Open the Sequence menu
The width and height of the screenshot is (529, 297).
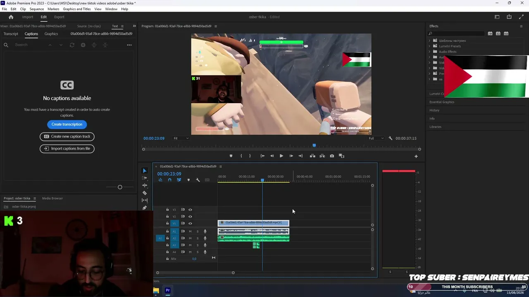(x=37, y=9)
